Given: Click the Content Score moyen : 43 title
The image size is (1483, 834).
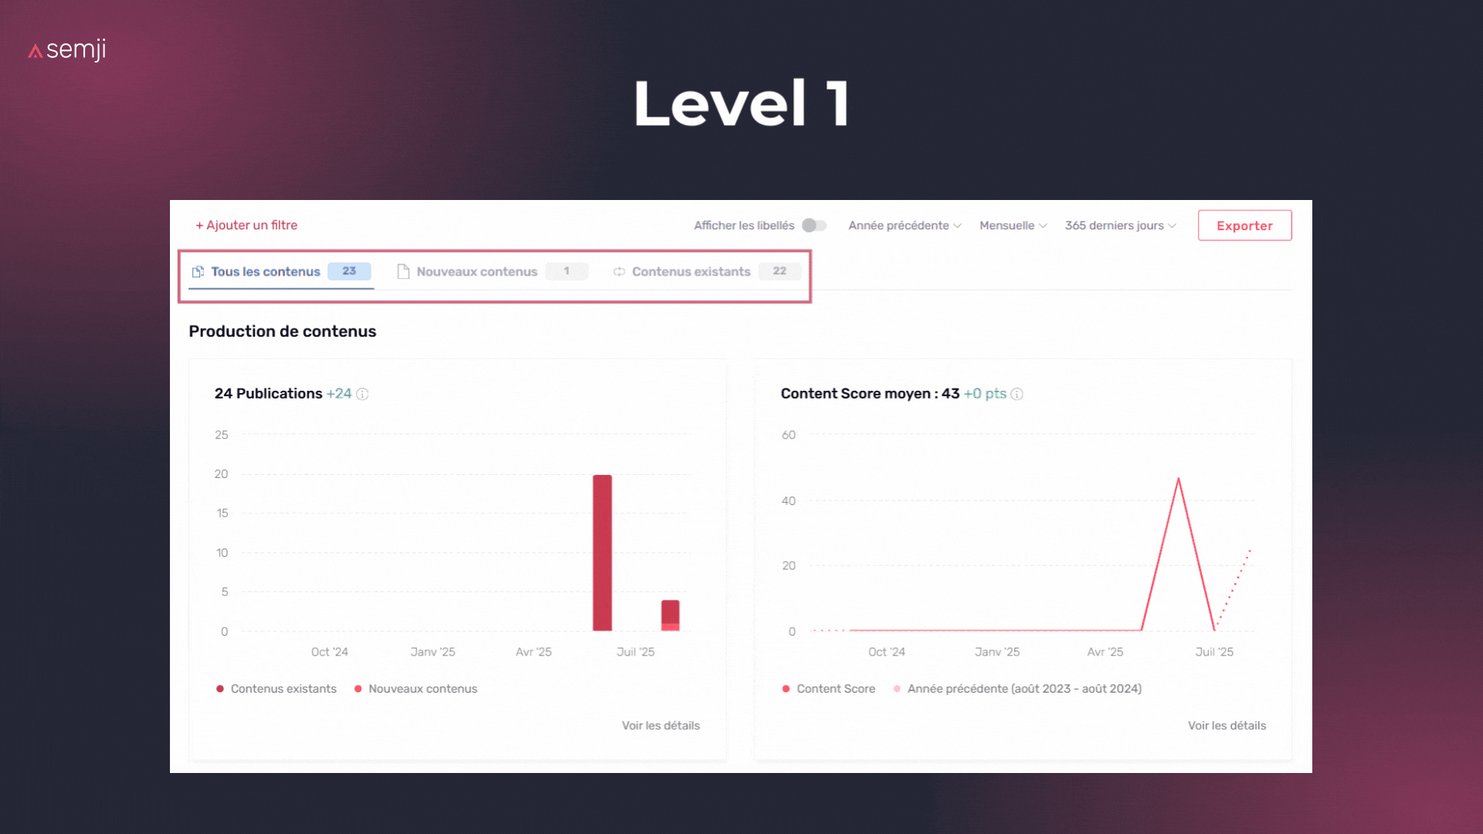Looking at the screenshot, I should (x=870, y=394).
